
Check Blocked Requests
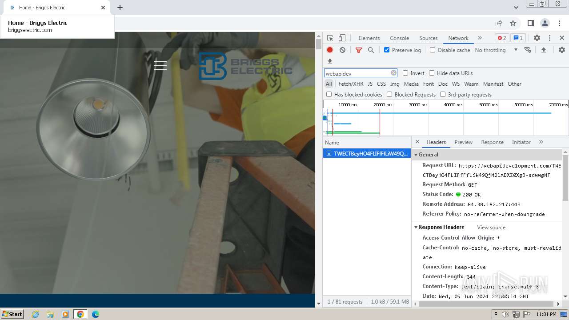(389, 94)
